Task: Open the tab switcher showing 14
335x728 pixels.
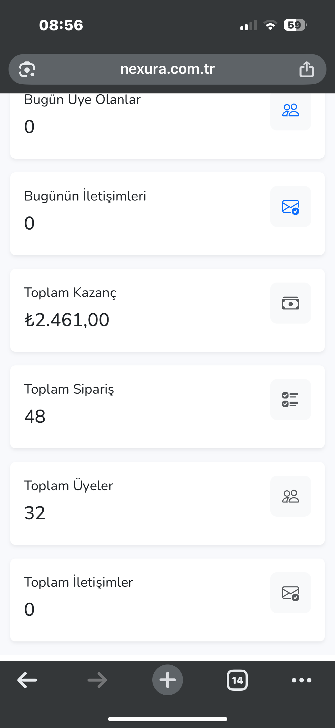Action: click(237, 680)
